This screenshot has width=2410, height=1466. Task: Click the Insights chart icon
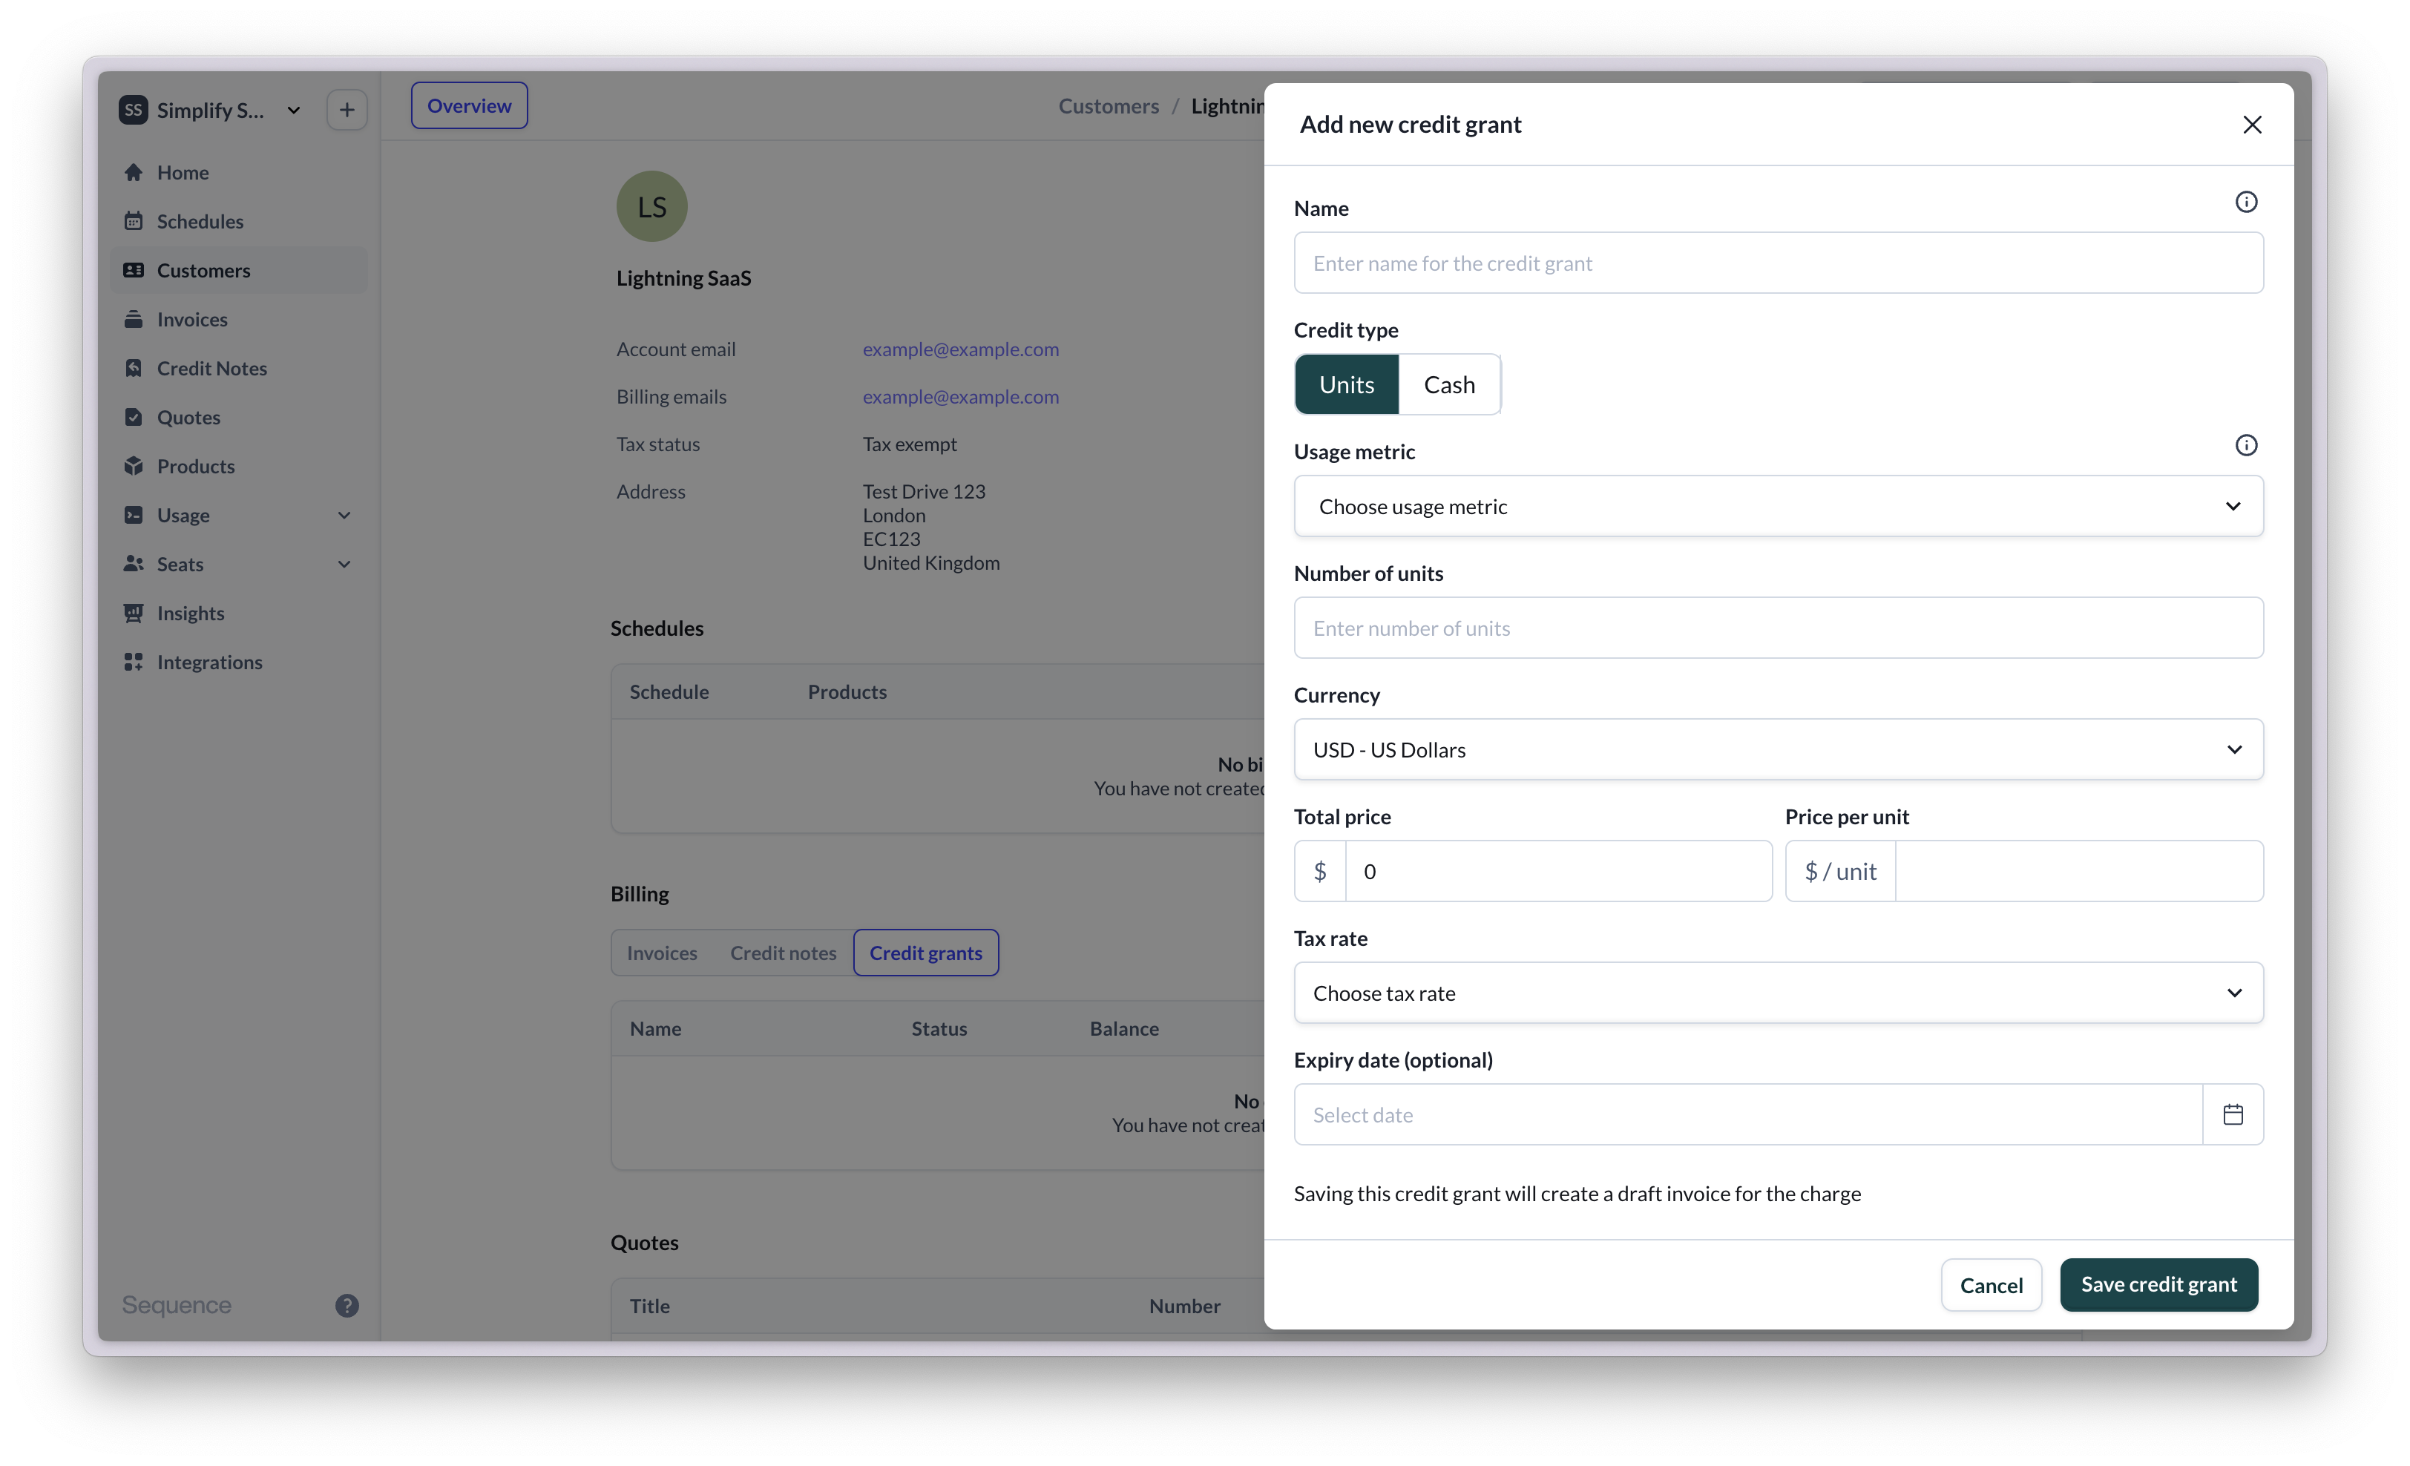tap(134, 612)
